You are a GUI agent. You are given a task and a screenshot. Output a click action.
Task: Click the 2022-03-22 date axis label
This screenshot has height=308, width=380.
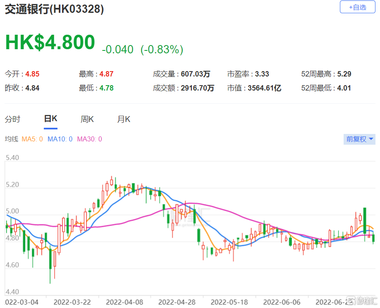point(72,302)
